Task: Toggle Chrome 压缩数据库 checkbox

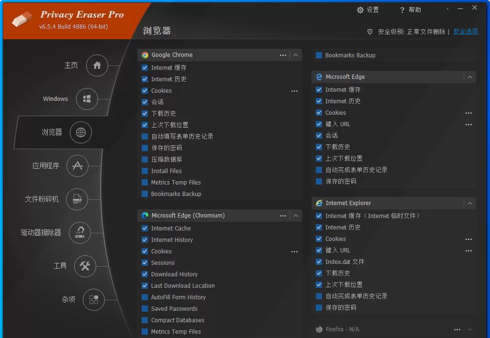Action: pos(145,160)
